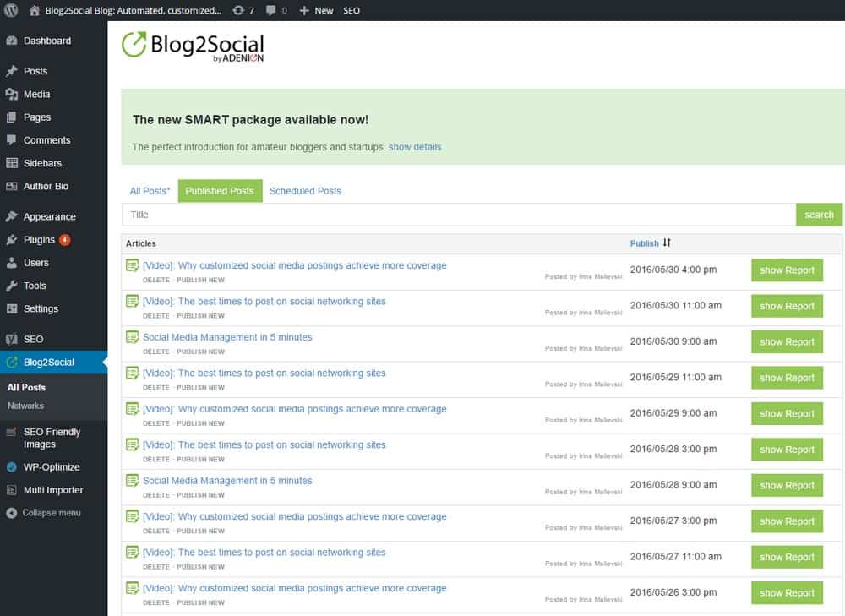Screen dimensions: 845x616
Task: Delete the post published 2016/05/27 11:00 am
Action: (156, 567)
